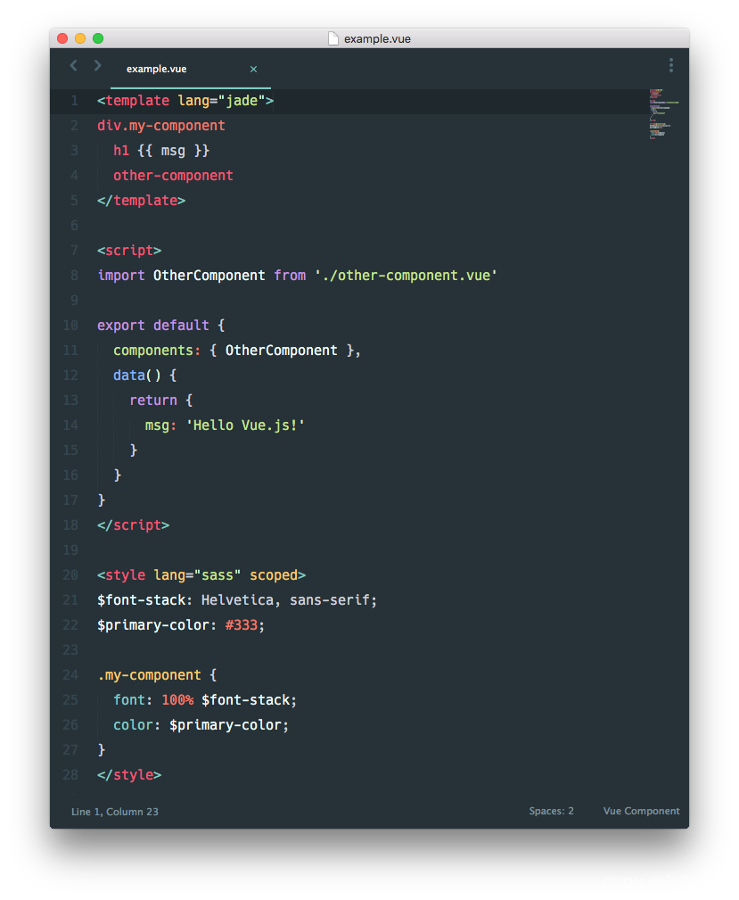Click the data() function definition
Screen dimensions: 739x900
(145, 376)
